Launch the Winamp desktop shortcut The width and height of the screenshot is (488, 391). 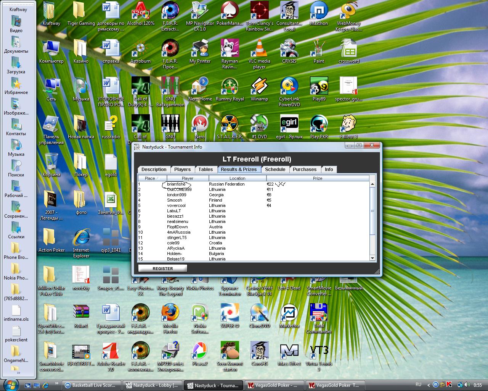(259, 87)
